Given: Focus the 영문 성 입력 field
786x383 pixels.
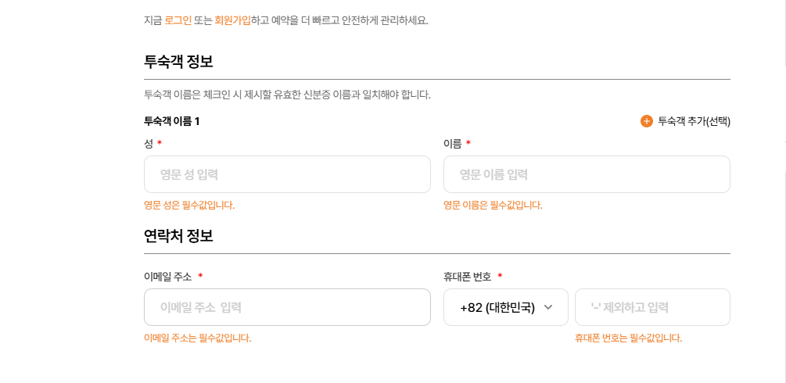Looking at the screenshot, I should (x=287, y=174).
